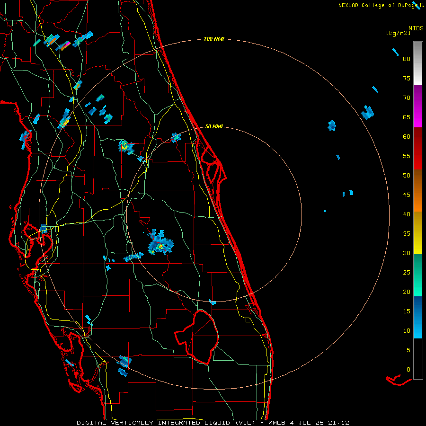
Task: Click the 0 value on VIL scale
Action: pyautogui.click(x=408, y=370)
